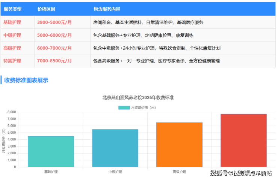Select 高级护理 in the table's service column
The width and height of the screenshot is (278, 179).
coord(12,48)
